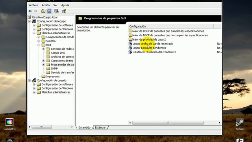Click the Directiva Equipo local root icon
The image size is (252, 142).
point(30,17)
